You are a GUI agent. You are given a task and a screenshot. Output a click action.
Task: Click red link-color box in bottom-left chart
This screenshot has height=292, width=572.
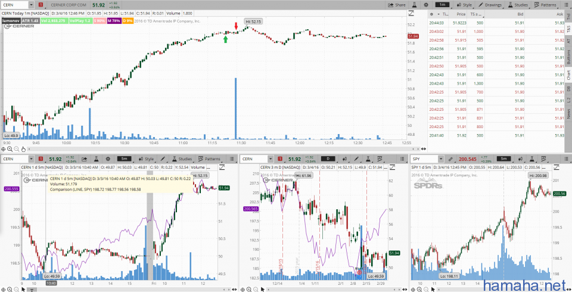(x=41, y=159)
